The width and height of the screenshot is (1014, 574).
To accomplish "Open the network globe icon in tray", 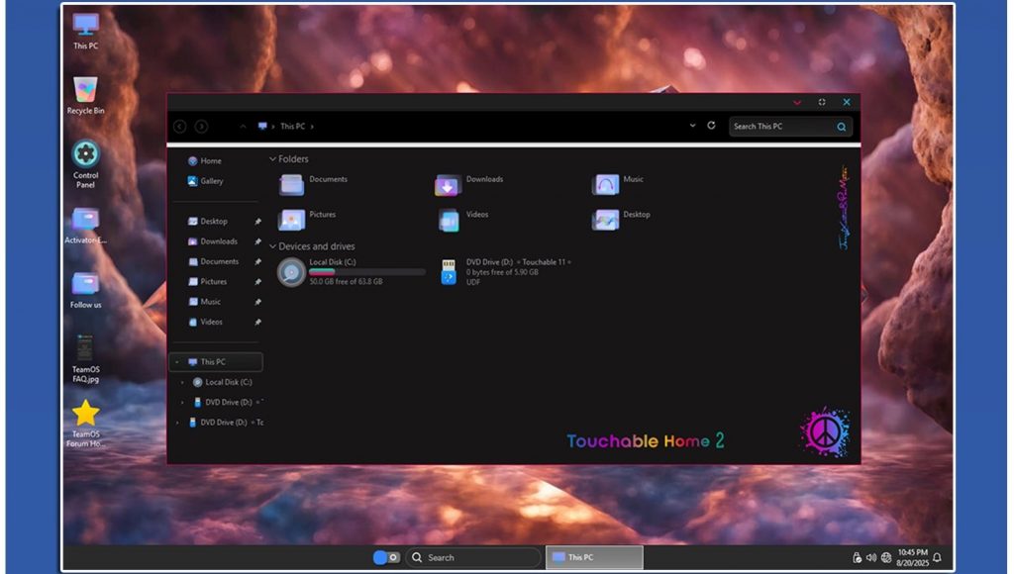I will pos(886,557).
